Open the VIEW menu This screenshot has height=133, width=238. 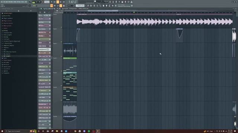(15, 2)
